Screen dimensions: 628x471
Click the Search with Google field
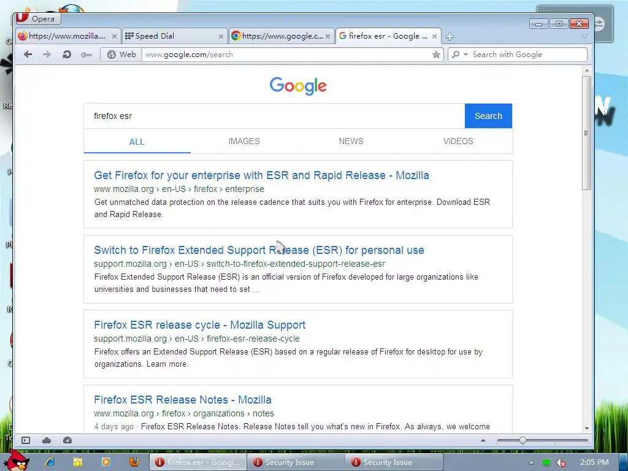click(529, 55)
